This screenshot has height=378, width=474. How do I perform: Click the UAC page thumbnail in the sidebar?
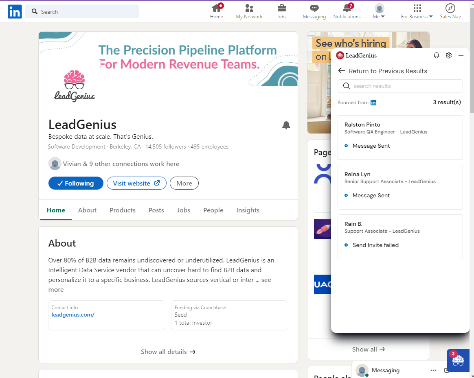(x=323, y=284)
